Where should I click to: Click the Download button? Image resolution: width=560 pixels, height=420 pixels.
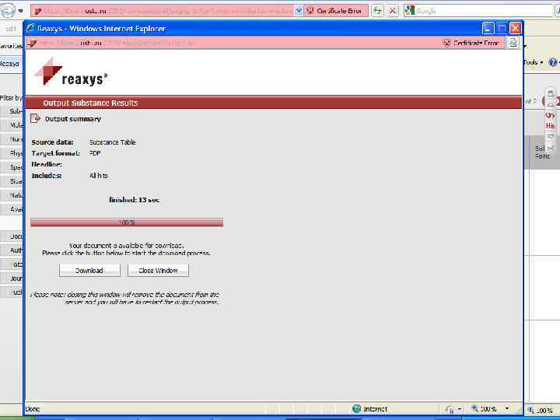coord(89,271)
